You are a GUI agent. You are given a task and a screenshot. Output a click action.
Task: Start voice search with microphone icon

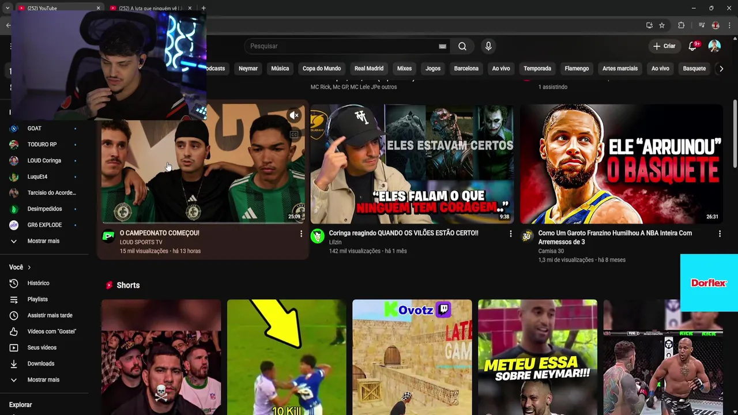[488, 46]
